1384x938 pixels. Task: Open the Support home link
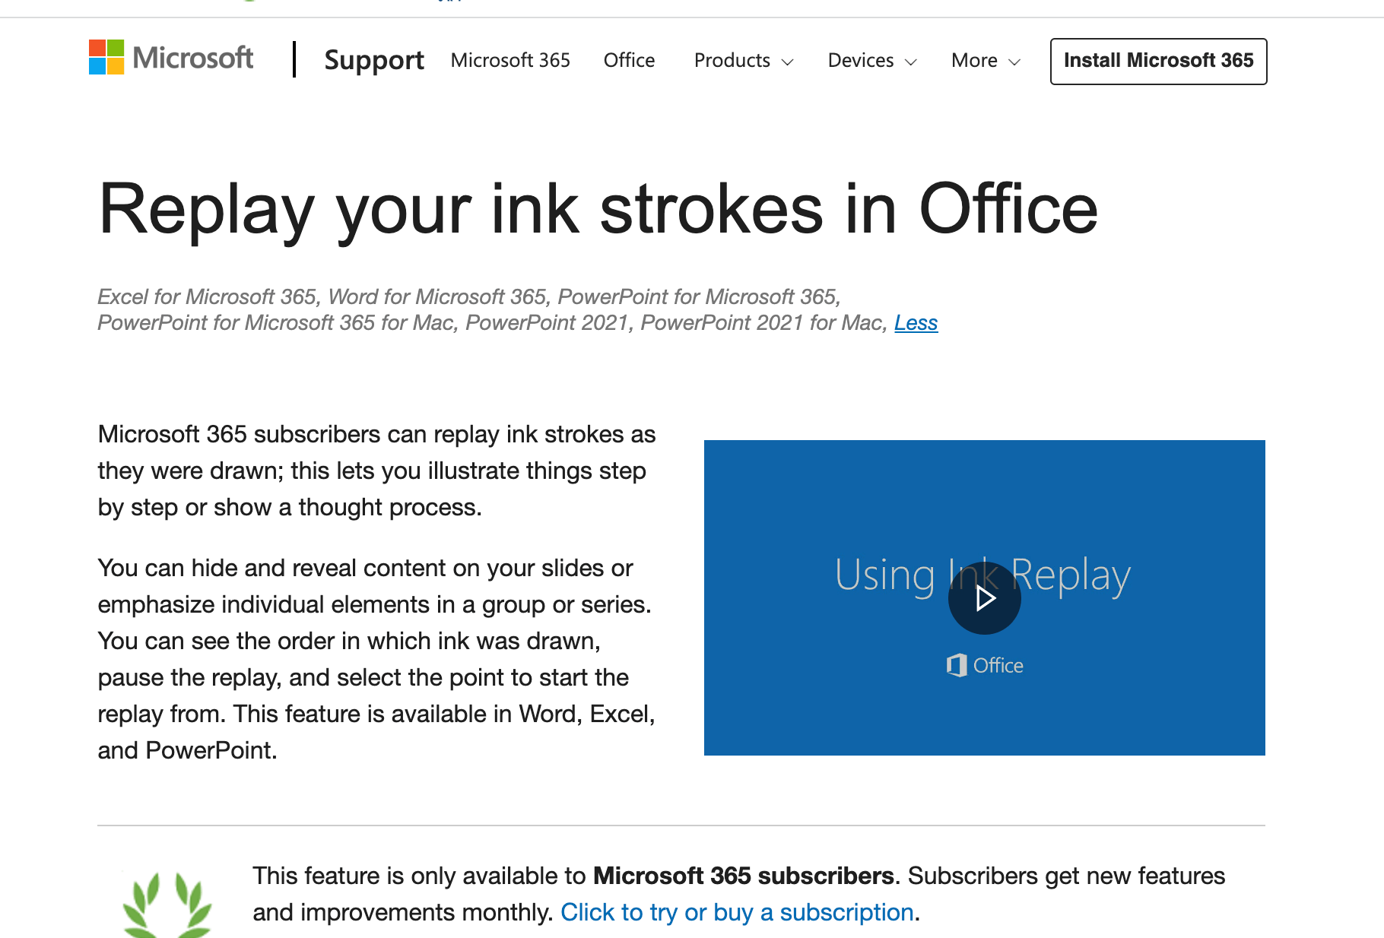[x=374, y=60]
